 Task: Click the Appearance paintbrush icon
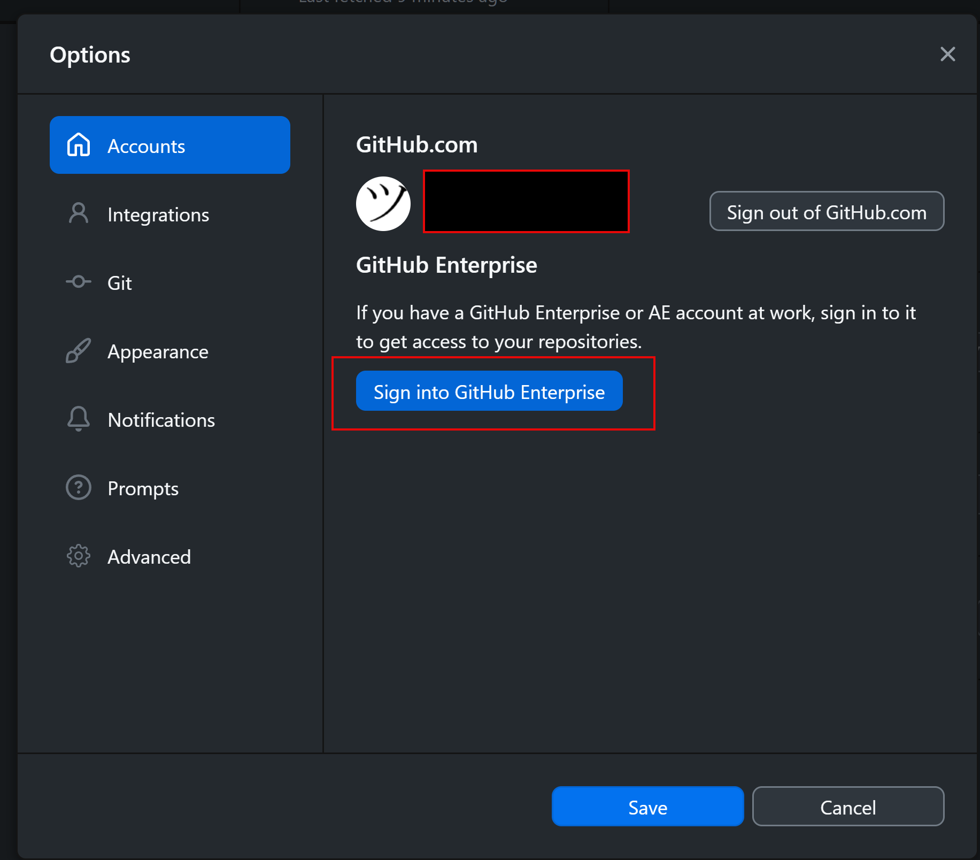(x=79, y=350)
